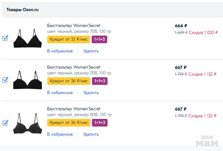Uncheck the checkbox for the 664 ₽ bra
Image resolution: width=223 pixels, height=151 pixels.
coord(5,38)
